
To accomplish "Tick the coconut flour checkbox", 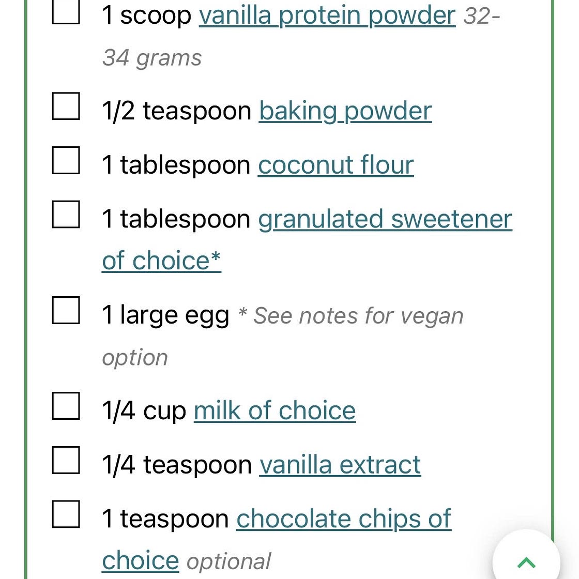I will coord(66,160).
